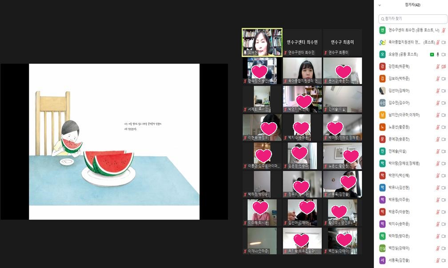Click camera icon for 노윤선(황준원)
The image size is (448, 268).
point(444,127)
